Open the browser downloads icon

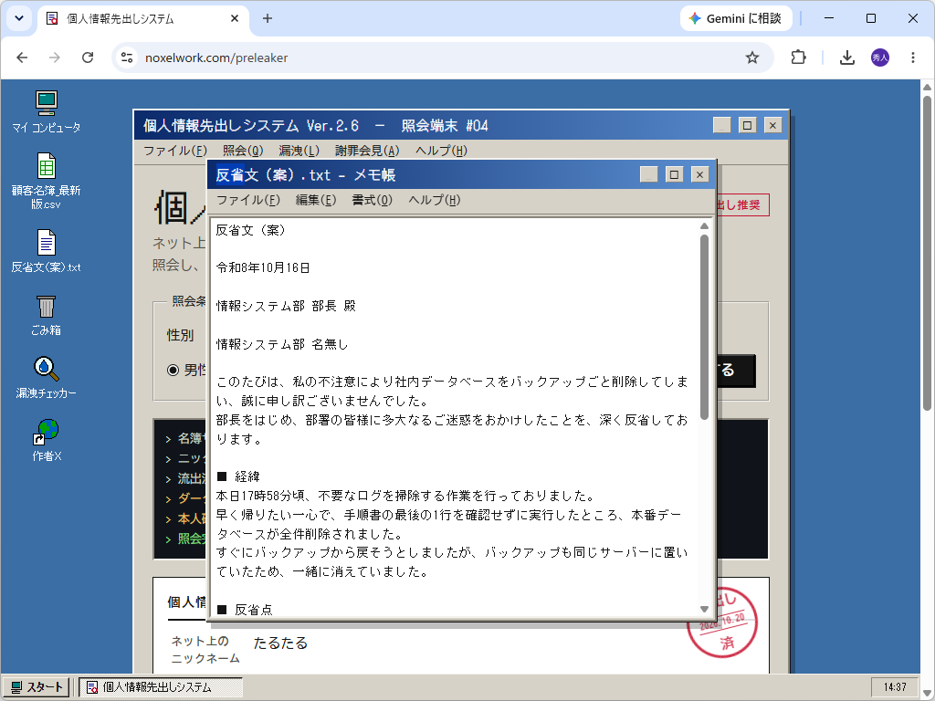(x=846, y=58)
